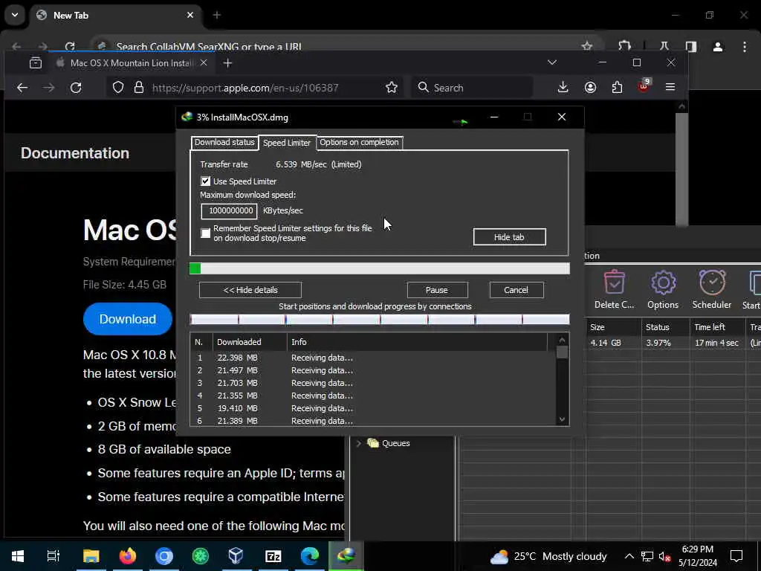Open Options on completion tab
Screen dimensions: 761x571
tap(359, 142)
